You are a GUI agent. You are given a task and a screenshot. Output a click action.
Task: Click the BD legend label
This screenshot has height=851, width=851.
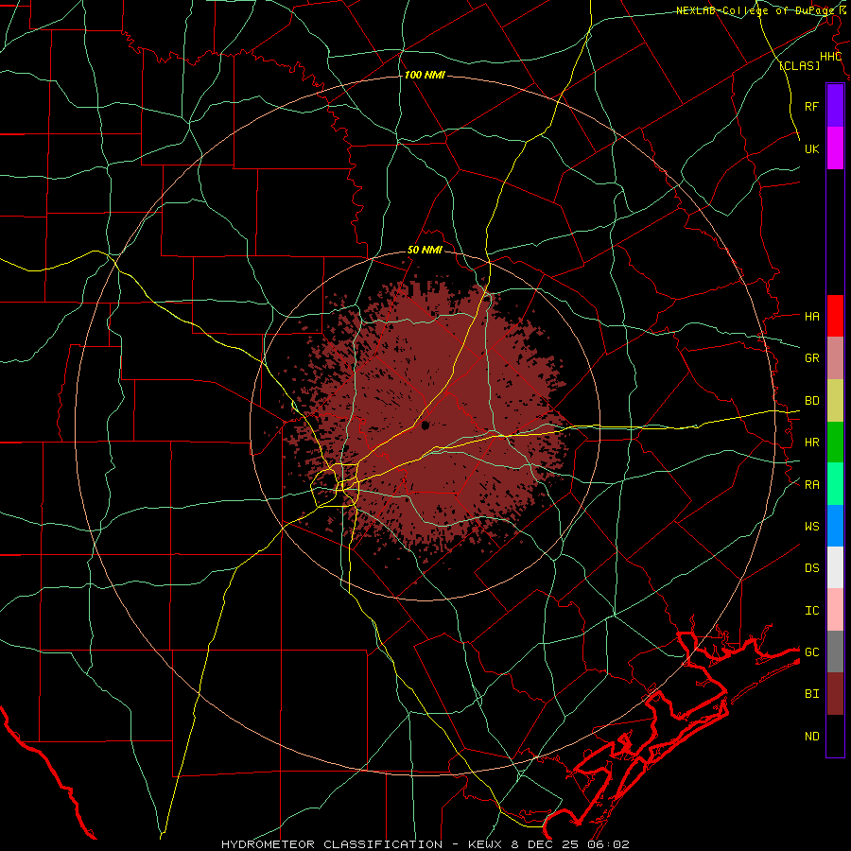click(x=811, y=401)
